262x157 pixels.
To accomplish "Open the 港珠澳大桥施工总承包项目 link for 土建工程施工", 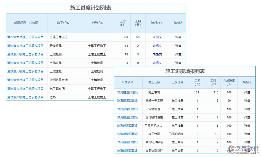I will [x=25, y=37].
